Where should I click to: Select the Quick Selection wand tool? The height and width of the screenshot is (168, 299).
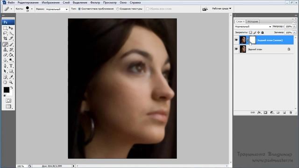(11, 33)
